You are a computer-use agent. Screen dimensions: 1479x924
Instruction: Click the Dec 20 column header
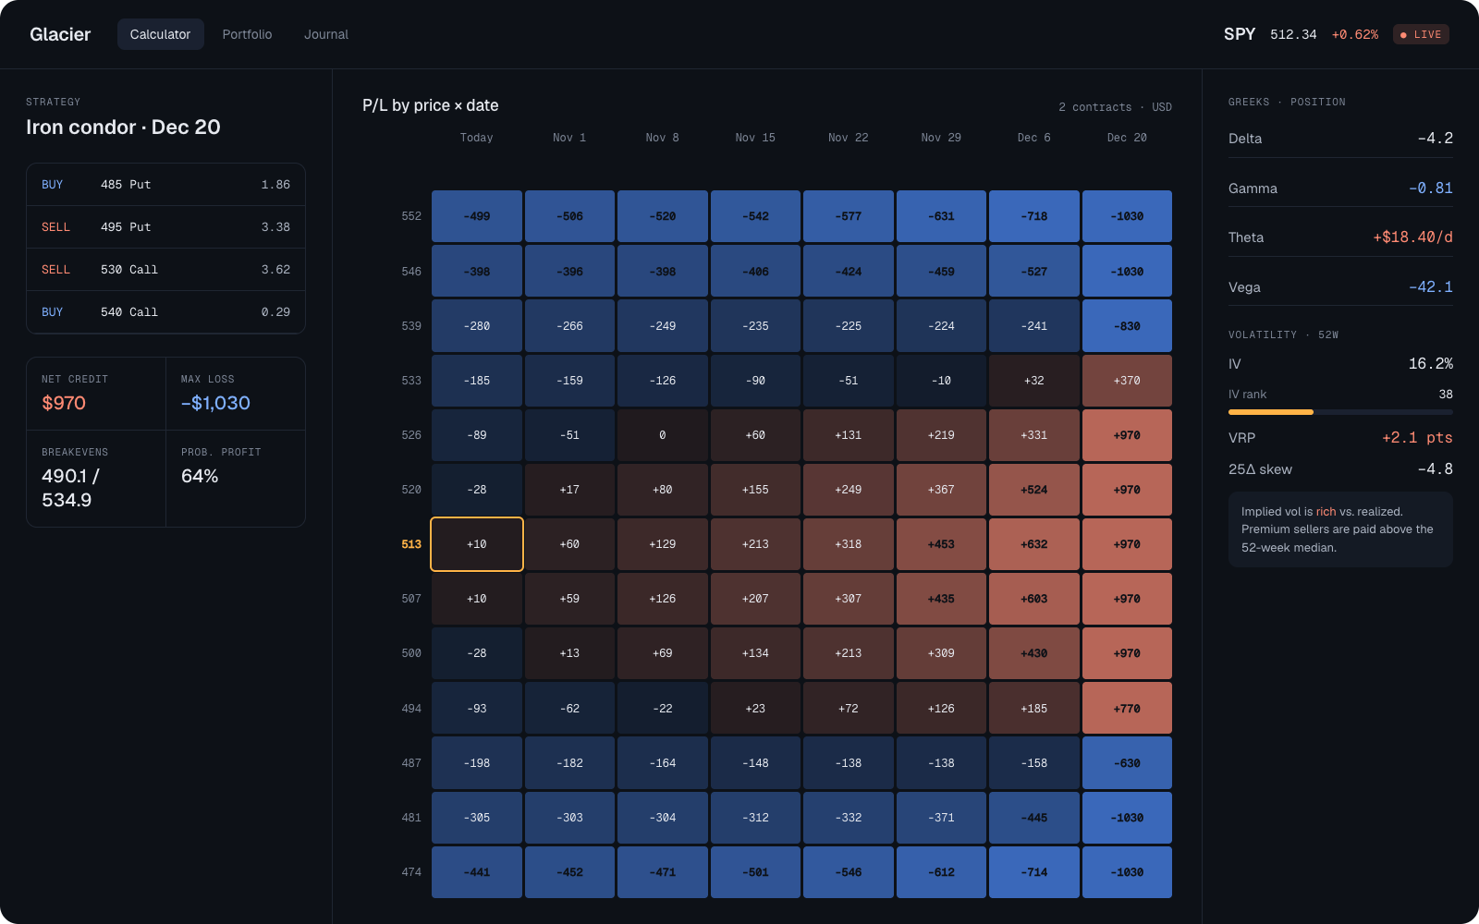click(1127, 138)
